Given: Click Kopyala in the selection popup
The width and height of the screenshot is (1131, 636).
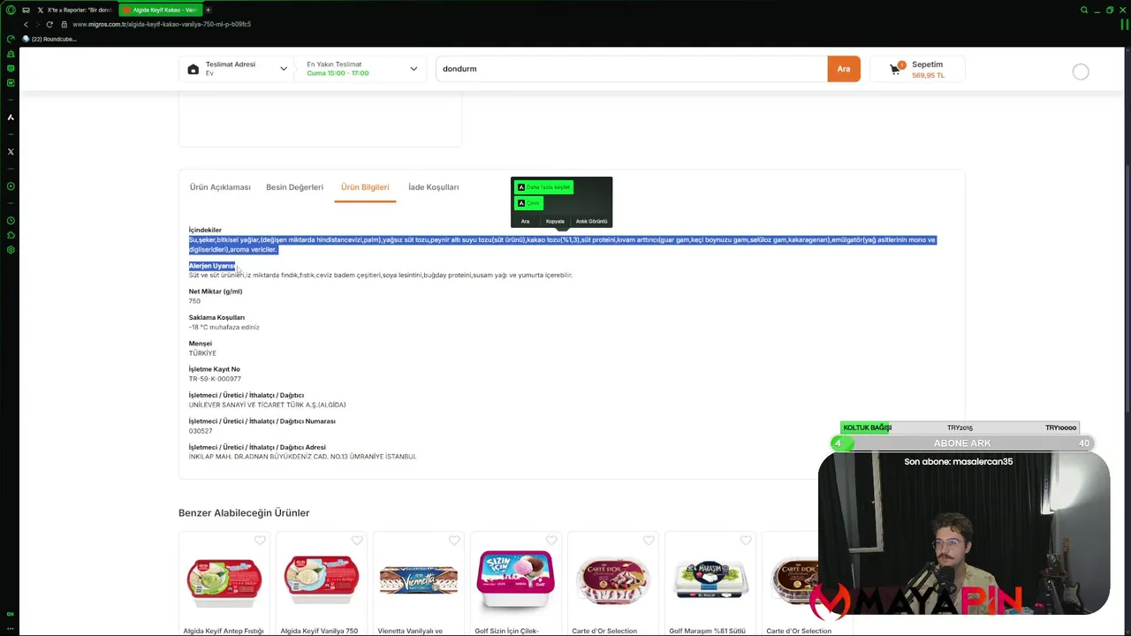Looking at the screenshot, I should tap(555, 221).
